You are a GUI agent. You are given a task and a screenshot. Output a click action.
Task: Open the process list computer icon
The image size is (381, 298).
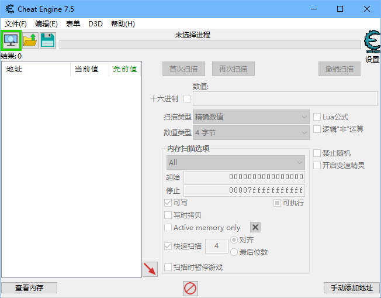click(x=11, y=40)
